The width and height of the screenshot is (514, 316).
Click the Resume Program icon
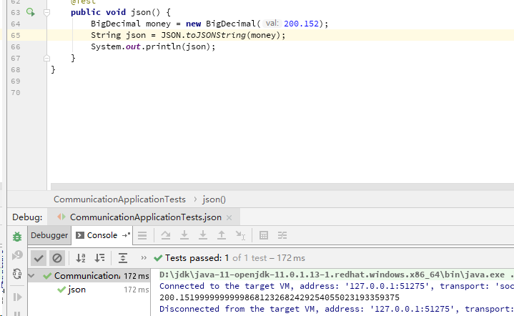[17, 297]
